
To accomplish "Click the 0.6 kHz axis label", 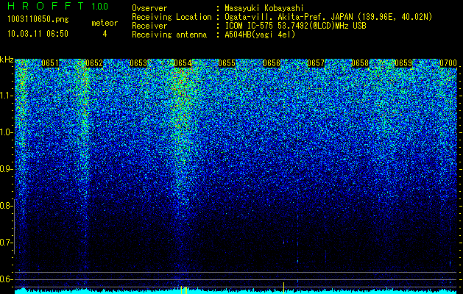I will pos(5,279).
